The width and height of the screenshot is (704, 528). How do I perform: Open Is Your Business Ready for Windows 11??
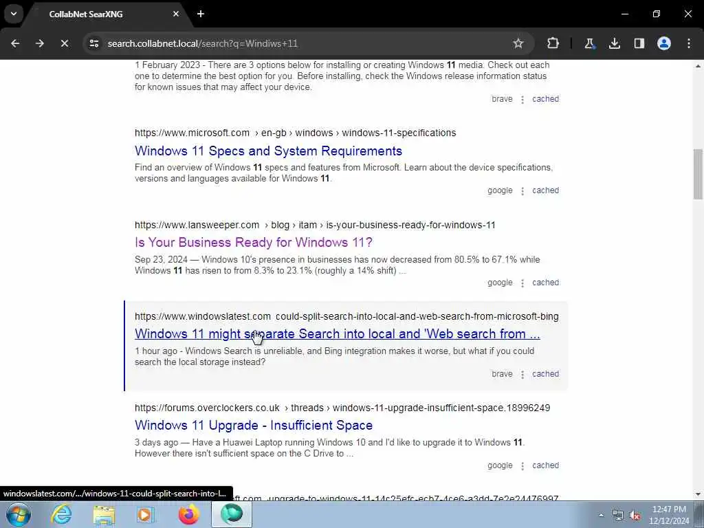[x=253, y=243]
